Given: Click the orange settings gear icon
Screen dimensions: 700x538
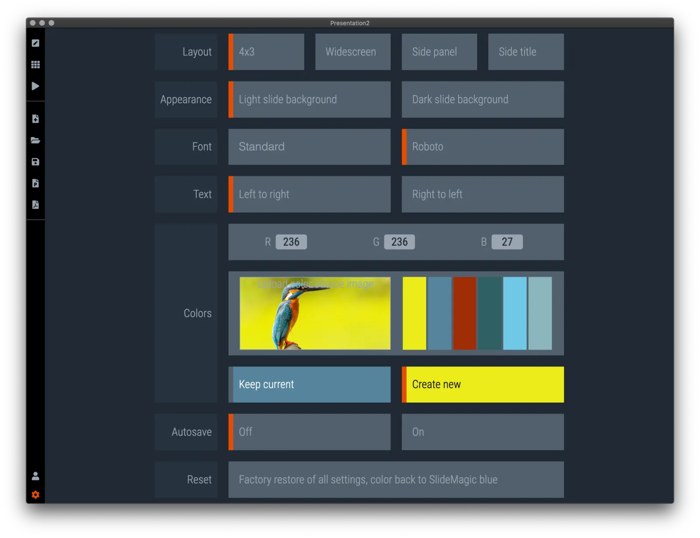Looking at the screenshot, I should coord(35,494).
